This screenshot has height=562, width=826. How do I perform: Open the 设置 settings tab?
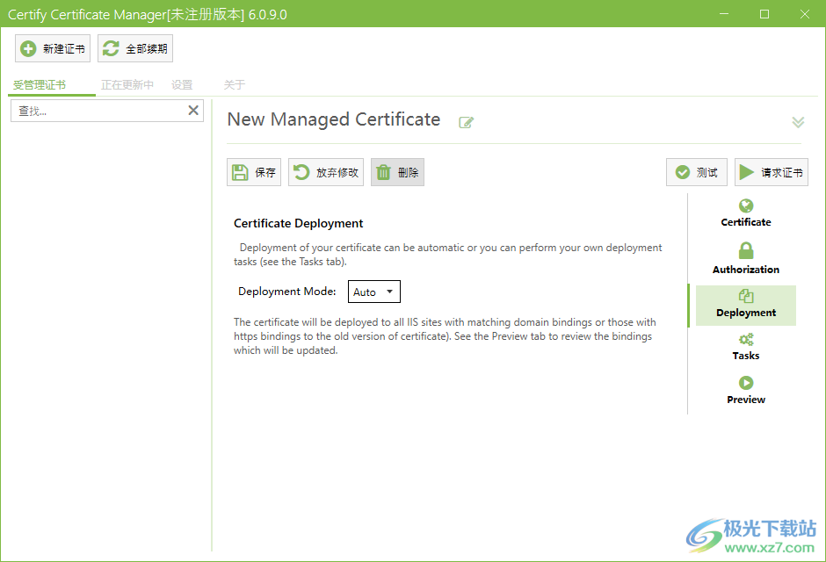[182, 84]
